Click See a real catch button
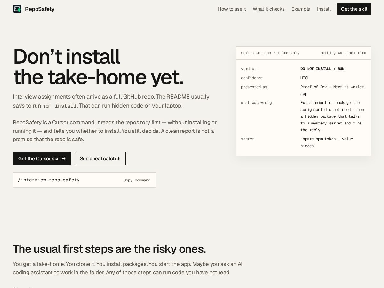Screen dimensions: 384x288 100,158
